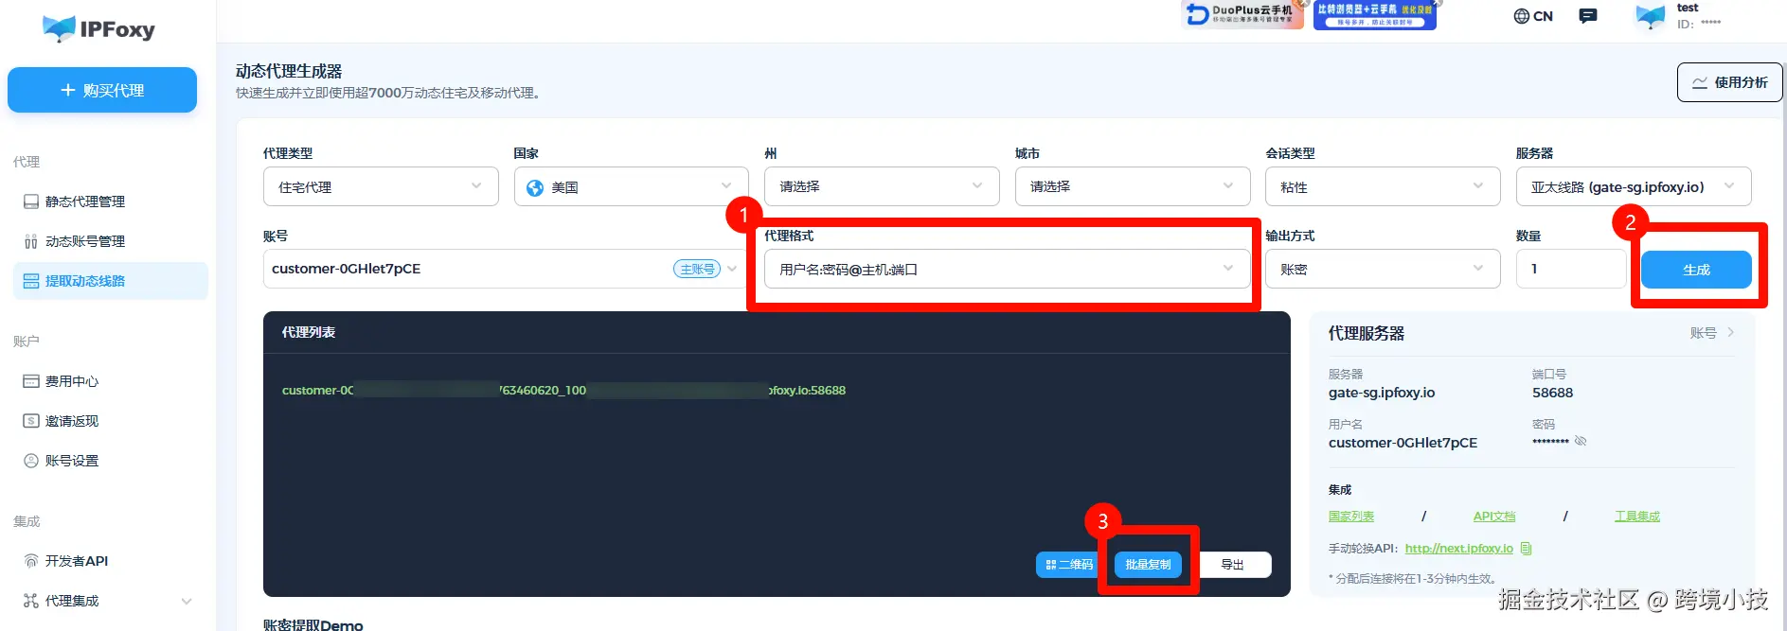Open 开发者API in the sidebar
The image size is (1787, 631).
click(110, 561)
